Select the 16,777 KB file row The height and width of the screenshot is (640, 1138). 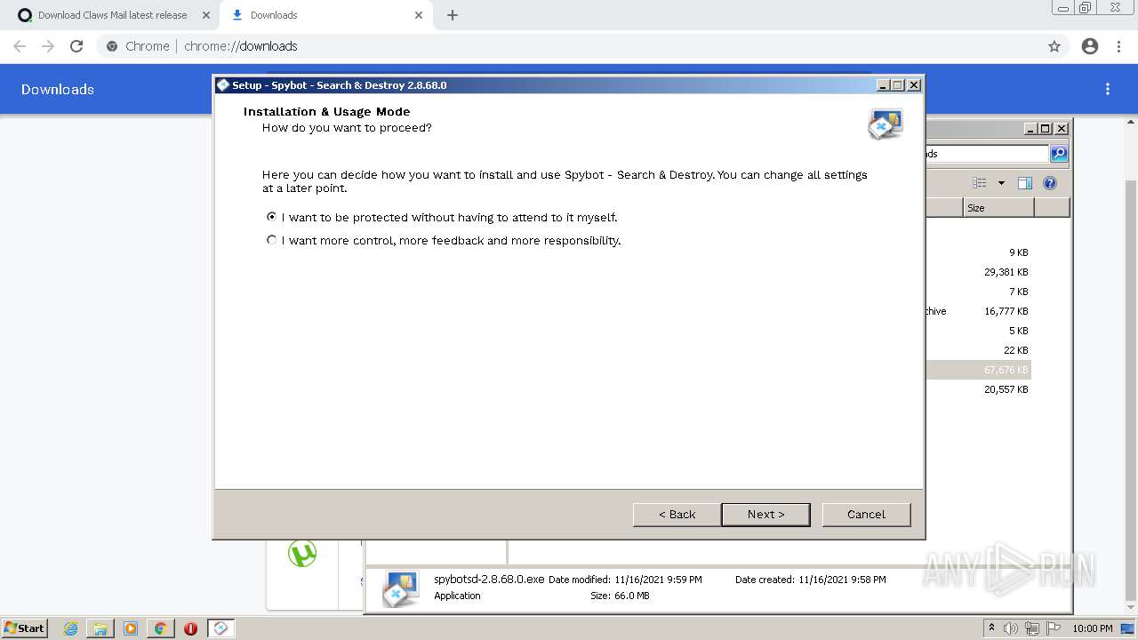coord(978,311)
